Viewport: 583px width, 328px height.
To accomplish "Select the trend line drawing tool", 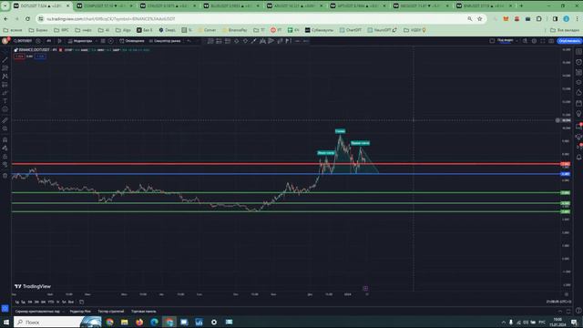I will point(5,59).
